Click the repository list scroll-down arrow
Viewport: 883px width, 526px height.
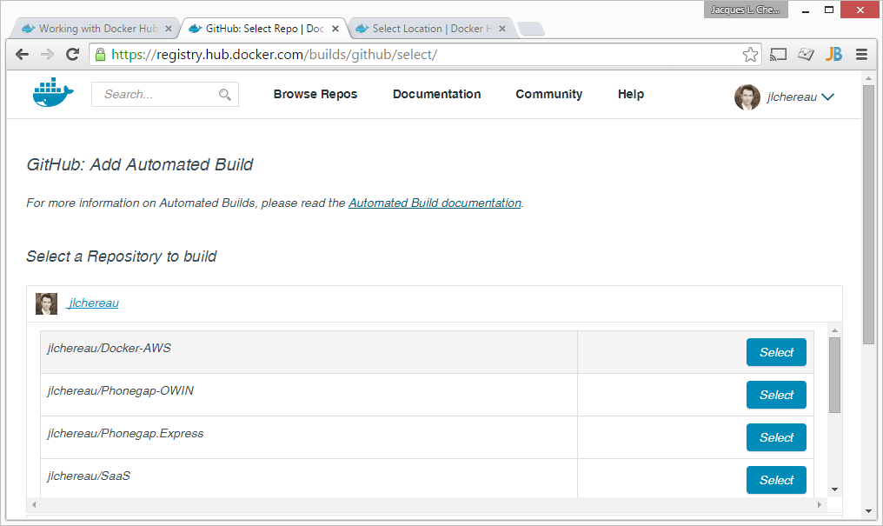click(834, 489)
